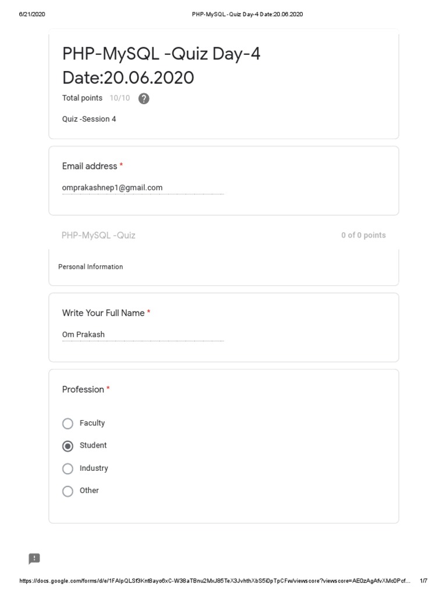Screen dimensions: 447x596
Task: Click the Write Your Full Name field
Action: pyautogui.click(x=143, y=335)
